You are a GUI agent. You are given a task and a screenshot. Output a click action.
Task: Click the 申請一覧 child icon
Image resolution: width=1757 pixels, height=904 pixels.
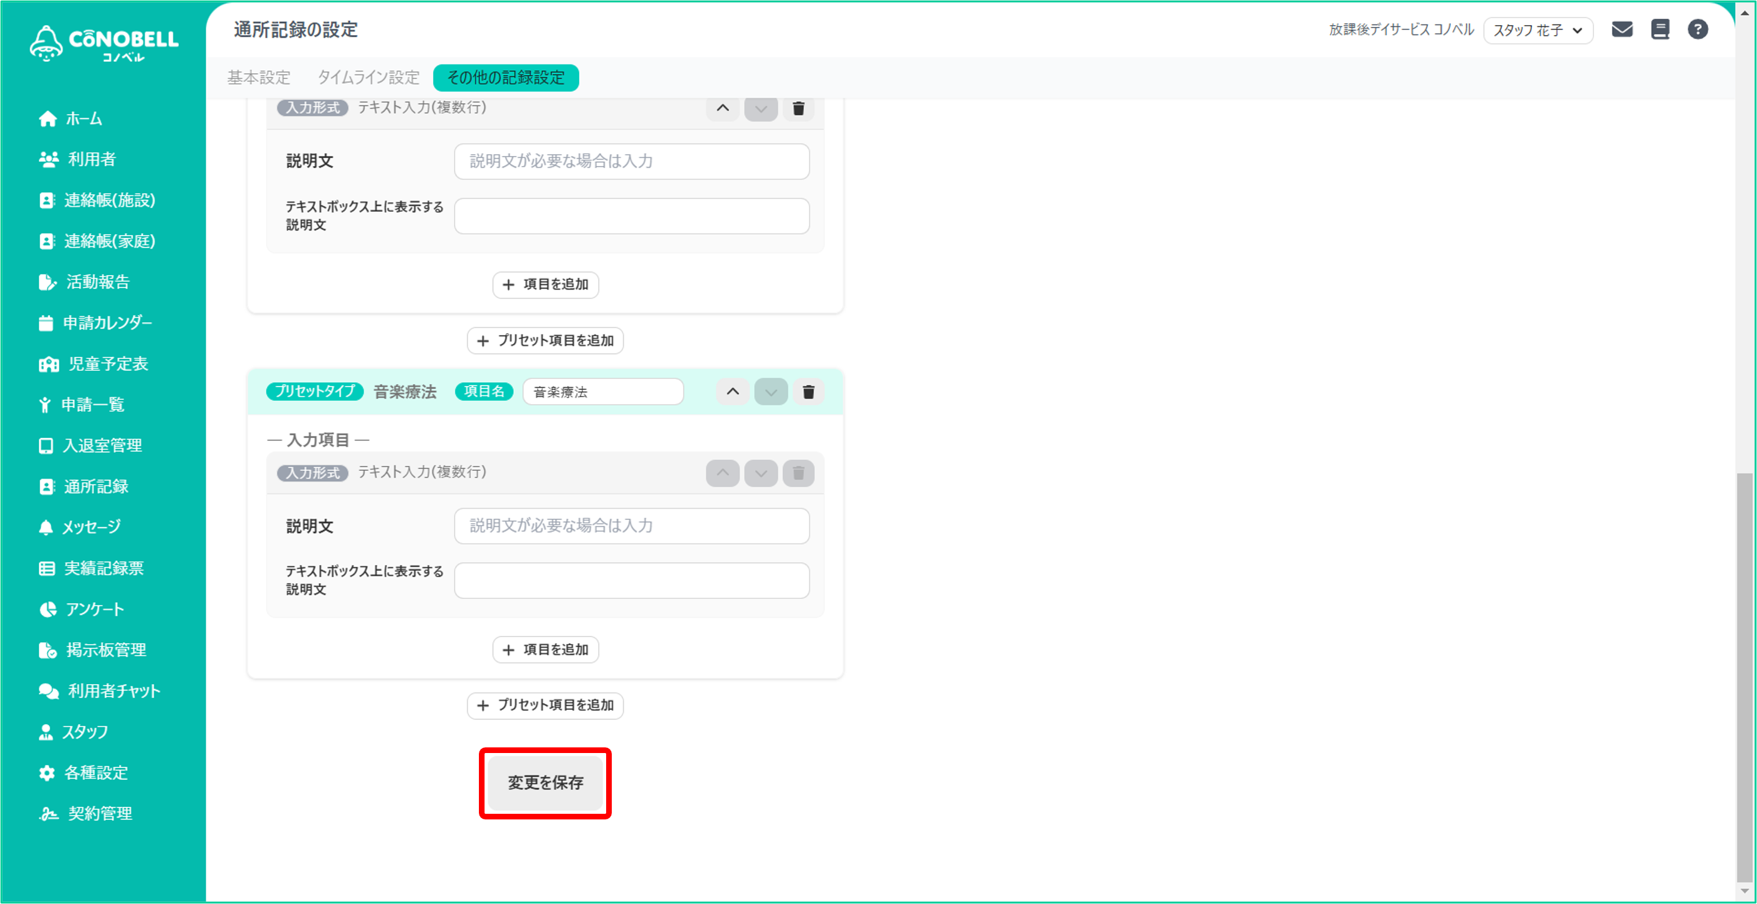[x=45, y=405]
